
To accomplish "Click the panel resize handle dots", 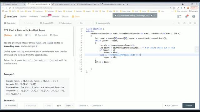I will pyautogui.click(x=75, y=58).
